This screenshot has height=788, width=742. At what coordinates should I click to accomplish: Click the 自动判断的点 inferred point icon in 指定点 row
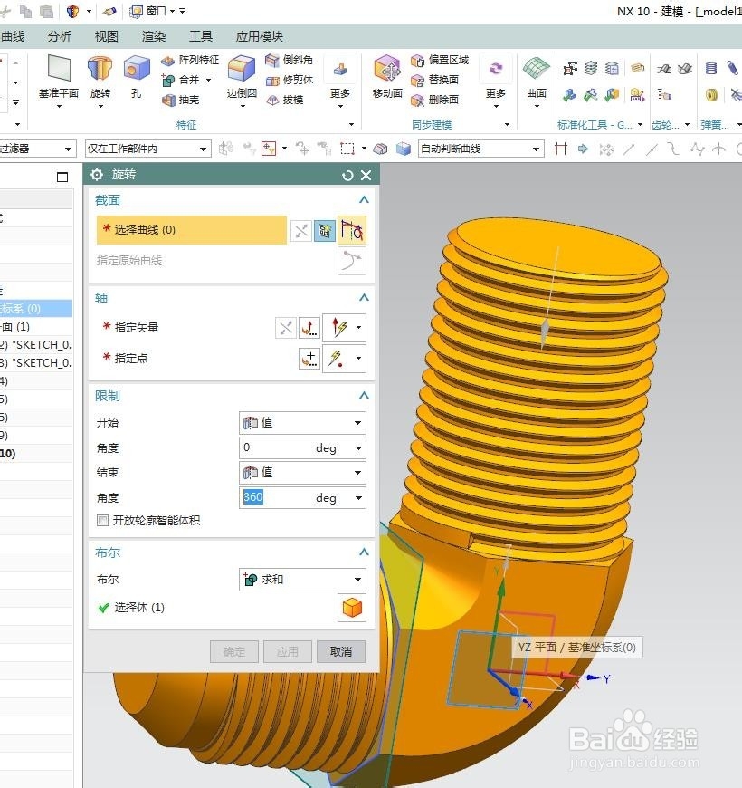pos(337,359)
